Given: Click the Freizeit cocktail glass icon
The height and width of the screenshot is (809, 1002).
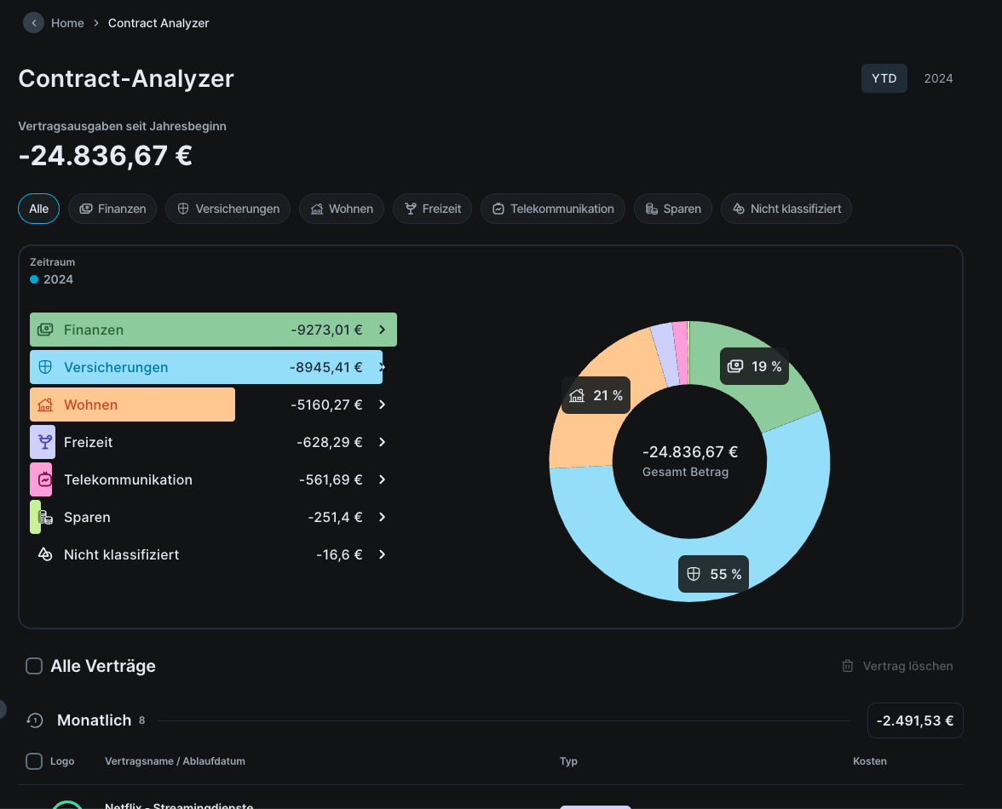Looking at the screenshot, I should [45, 442].
